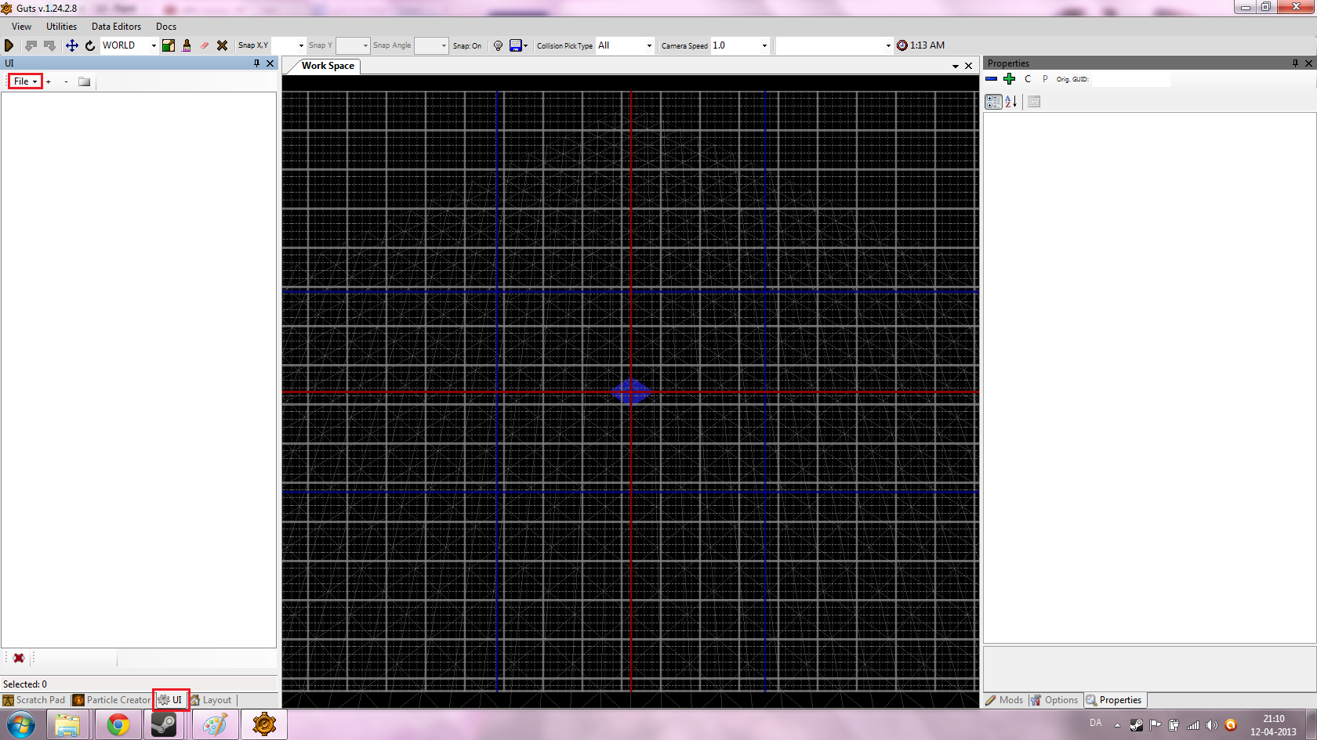Toggle the Snap: On button
Viewport: 1317px width, 740px height.
pyautogui.click(x=467, y=45)
